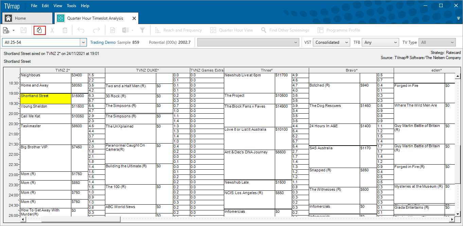This screenshot has height=226, width=463.
Task: Select Young Sheldon programme cell
Action: pyautogui.click(x=46, y=109)
